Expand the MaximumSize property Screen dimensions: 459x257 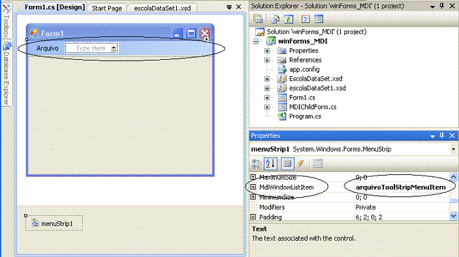coord(253,177)
